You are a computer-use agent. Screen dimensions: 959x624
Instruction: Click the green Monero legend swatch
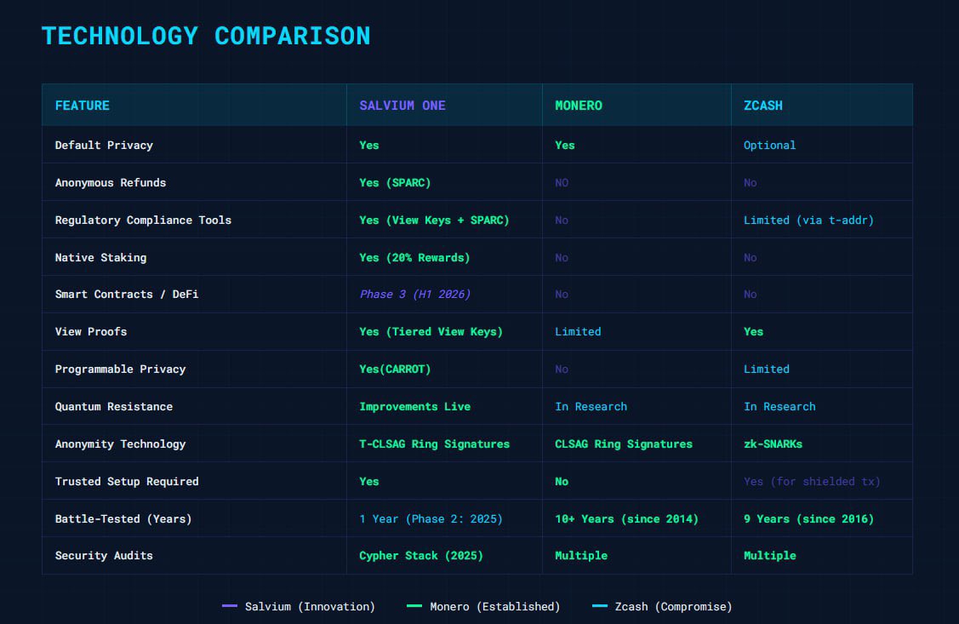pos(414,605)
